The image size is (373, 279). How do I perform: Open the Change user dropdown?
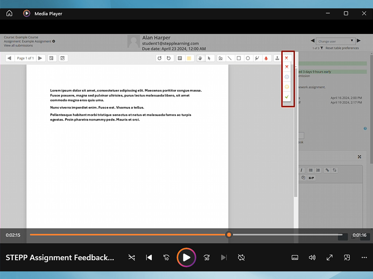point(335,41)
